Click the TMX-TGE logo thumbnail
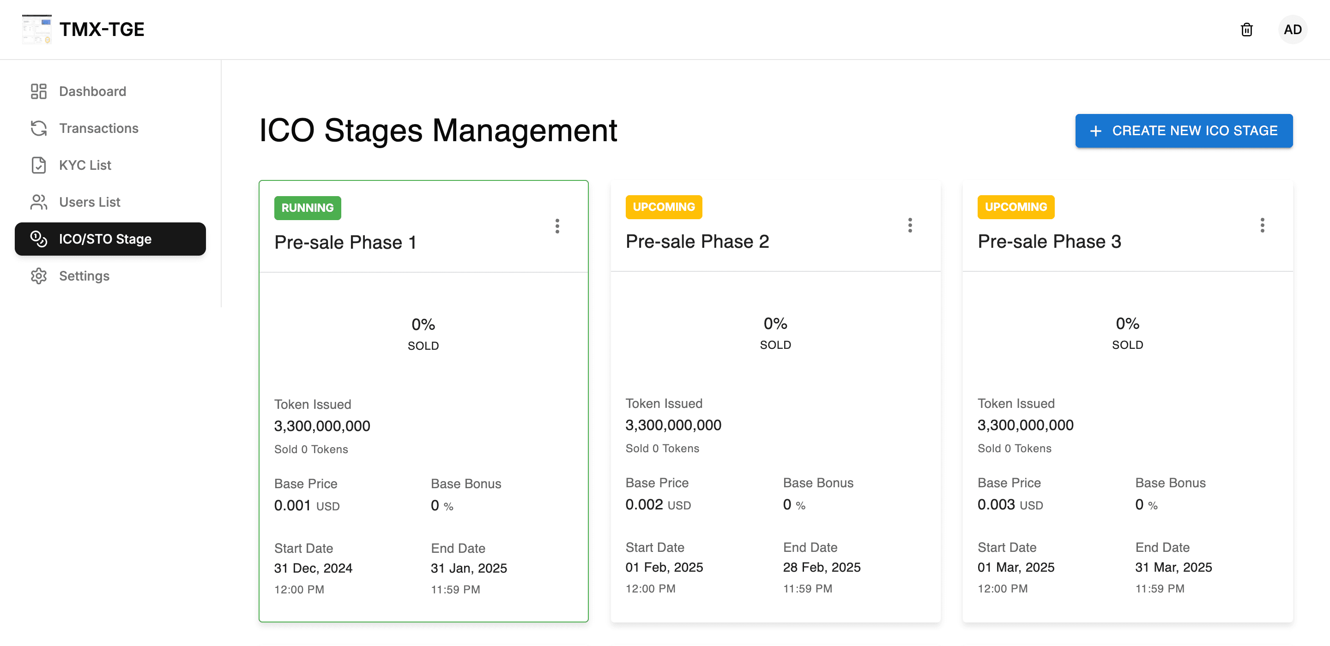 pyautogui.click(x=36, y=30)
